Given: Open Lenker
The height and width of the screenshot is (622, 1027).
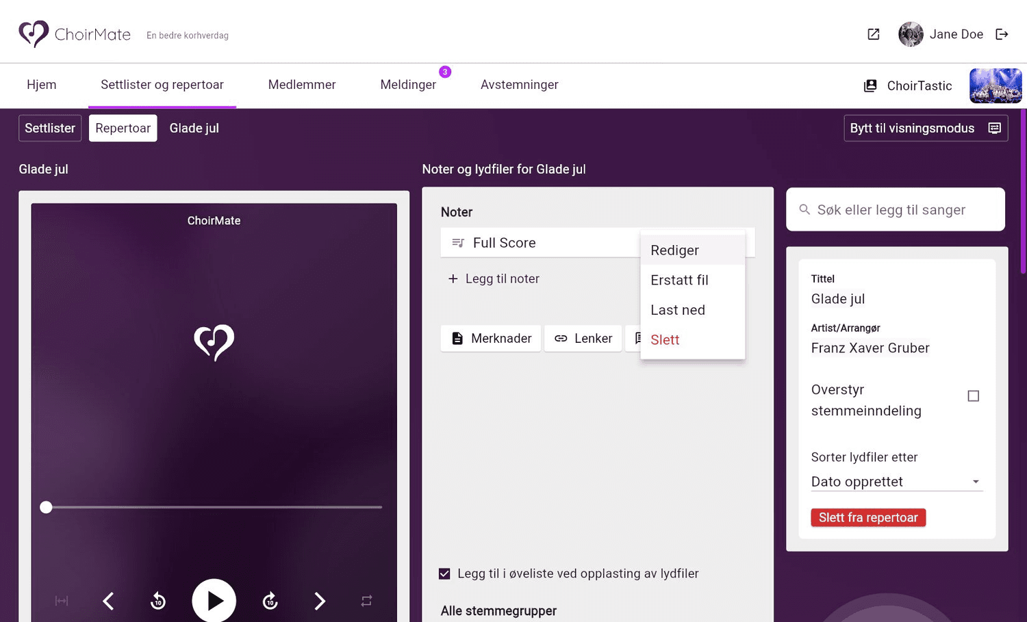Looking at the screenshot, I should point(583,339).
